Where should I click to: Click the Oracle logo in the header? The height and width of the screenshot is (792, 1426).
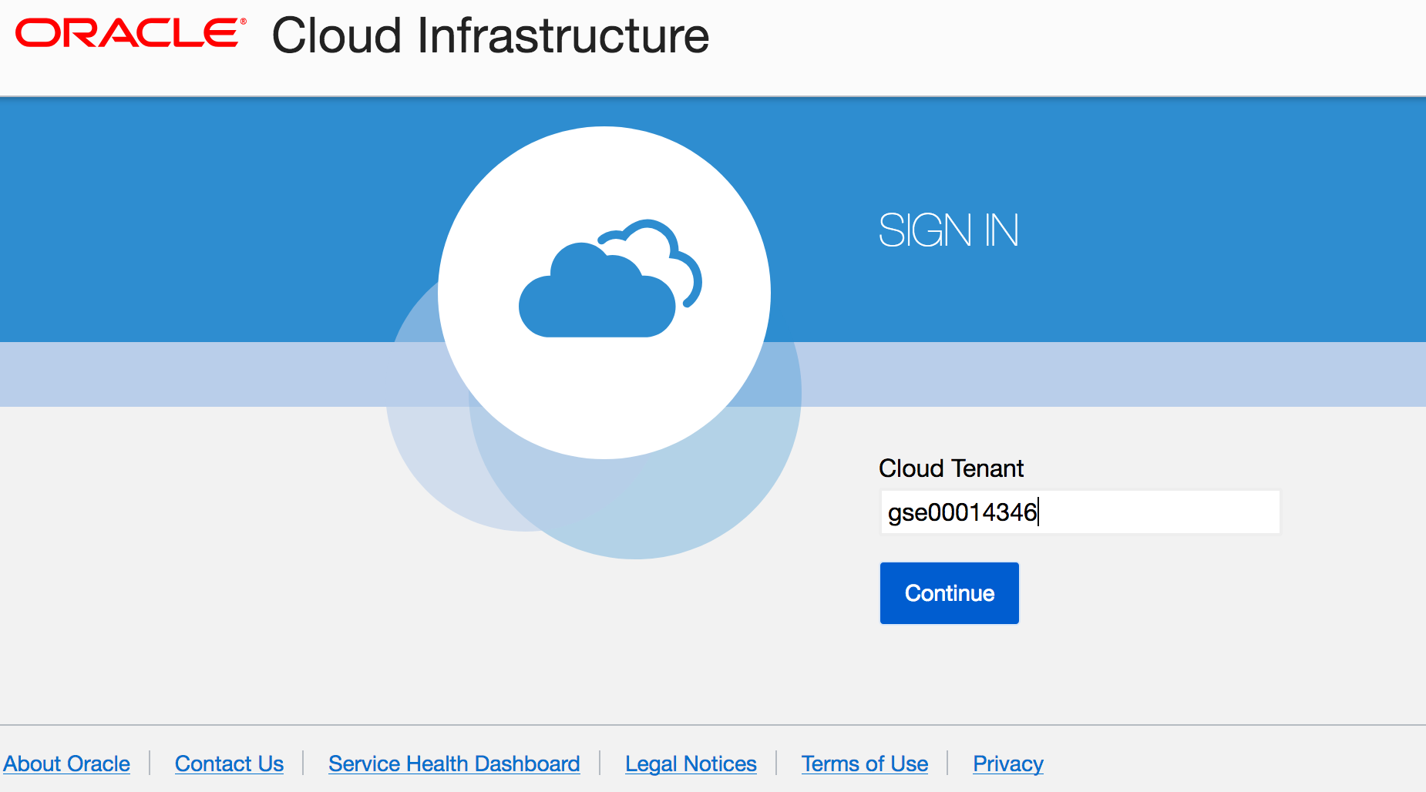(x=130, y=33)
